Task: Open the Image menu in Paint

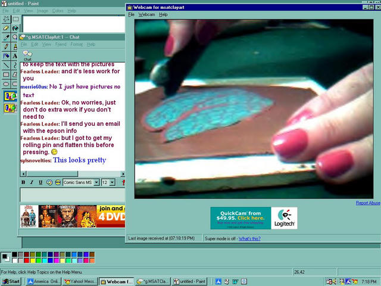Action: [x=42, y=11]
